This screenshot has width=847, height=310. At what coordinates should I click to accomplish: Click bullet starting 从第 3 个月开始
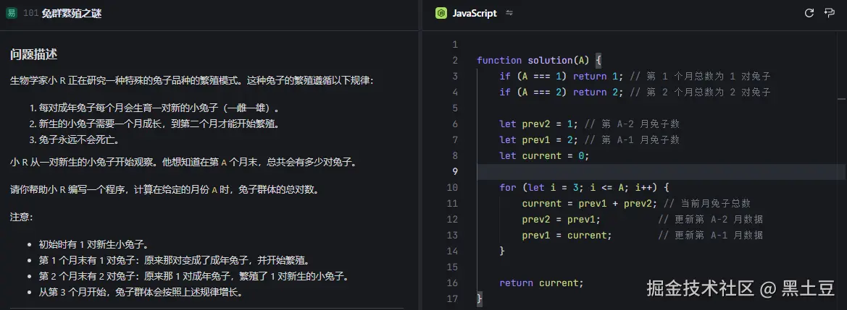[141, 293]
